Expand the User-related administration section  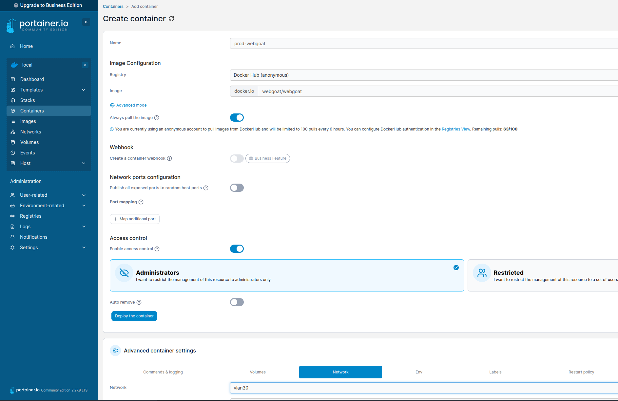click(x=34, y=195)
